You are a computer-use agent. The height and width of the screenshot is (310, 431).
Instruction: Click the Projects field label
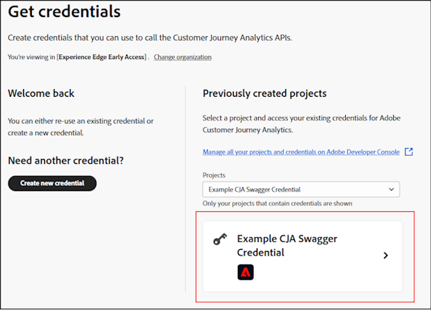(215, 175)
